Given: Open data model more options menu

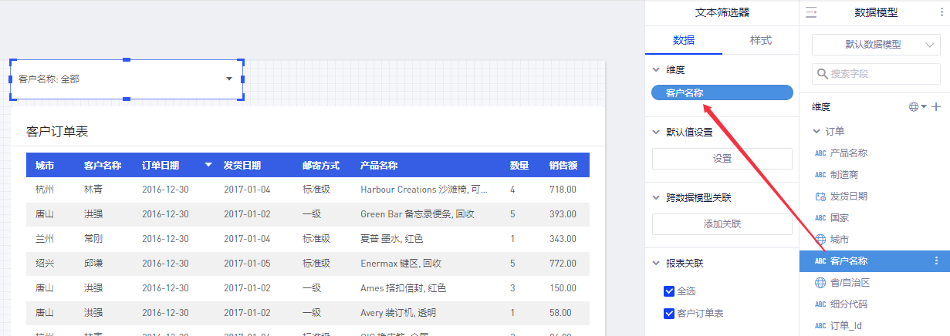Looking at the screenshot, I should 938,12.
